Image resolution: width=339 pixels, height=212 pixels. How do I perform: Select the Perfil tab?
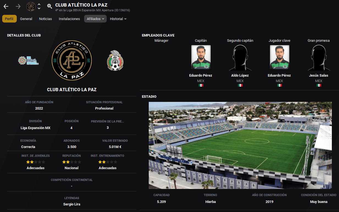[9, 19]
